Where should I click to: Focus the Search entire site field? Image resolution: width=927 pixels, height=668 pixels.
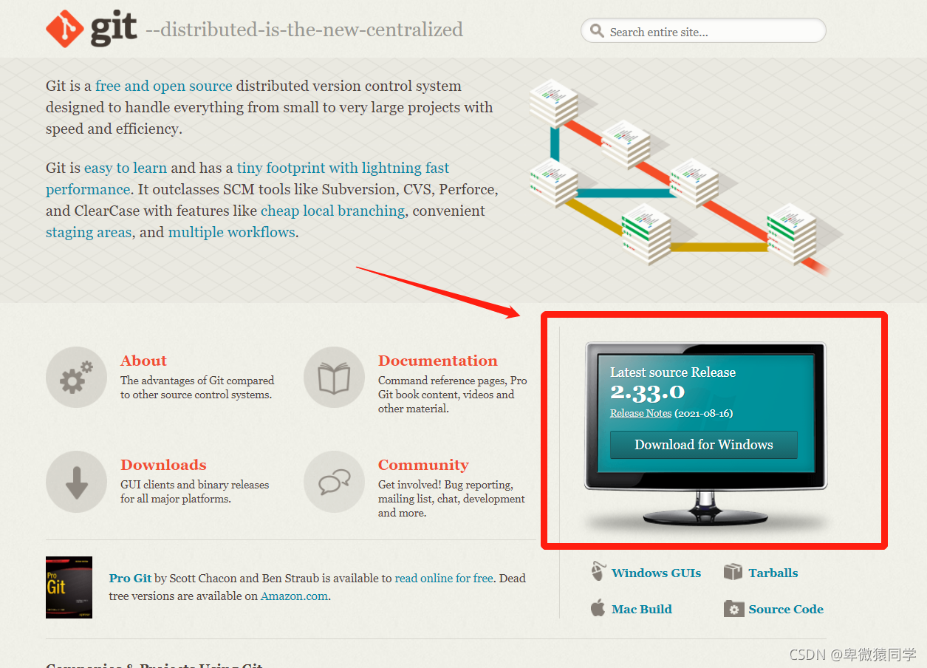tap(703, 31)
